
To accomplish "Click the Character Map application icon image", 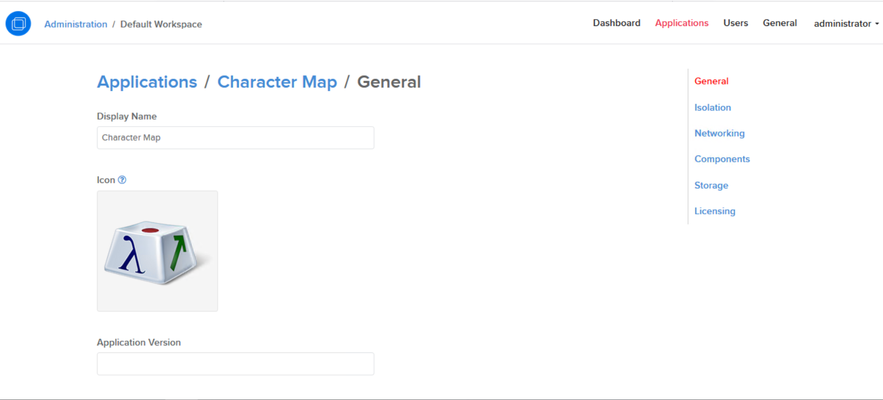I will [157, 251].
